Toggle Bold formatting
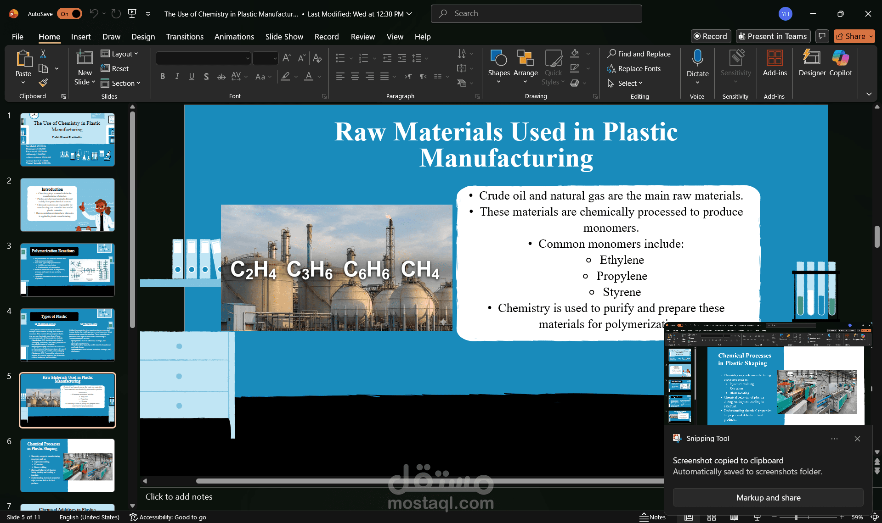The image size is (882, 523). [163, 77]
